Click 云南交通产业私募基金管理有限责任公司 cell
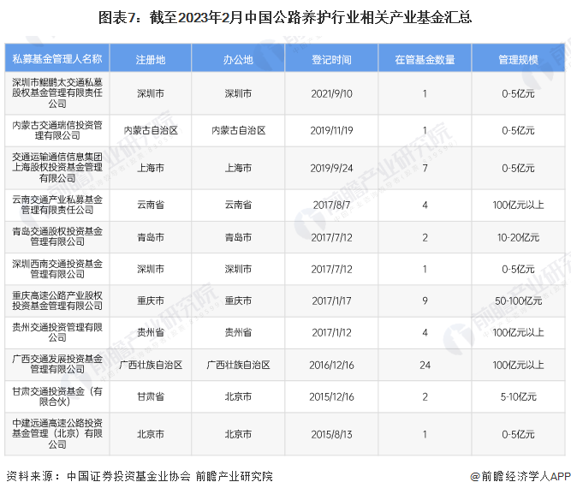Viewport: 571px width, 494px height. point(57,205)
